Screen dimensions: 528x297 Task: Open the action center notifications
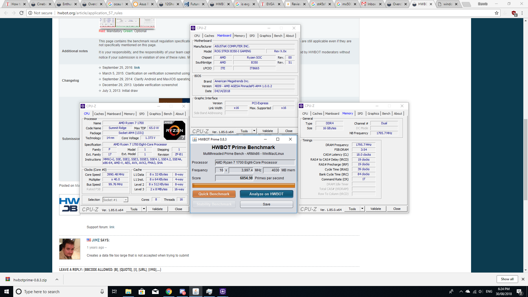[x=519, y=291]
